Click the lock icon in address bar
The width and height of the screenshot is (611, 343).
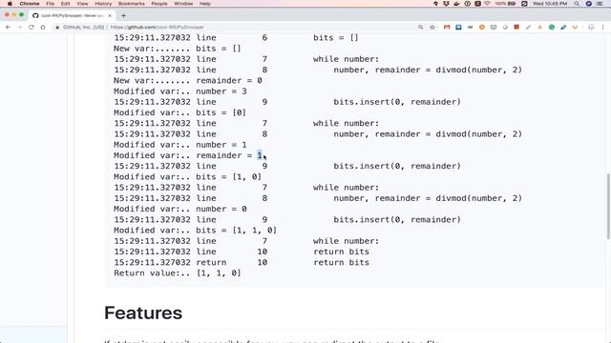click(x=57, y=28)
